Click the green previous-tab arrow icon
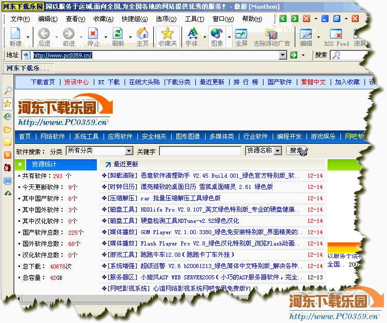The width and height of the screenshot is (387, 323). pyautogui.click(x=283, y=18)
